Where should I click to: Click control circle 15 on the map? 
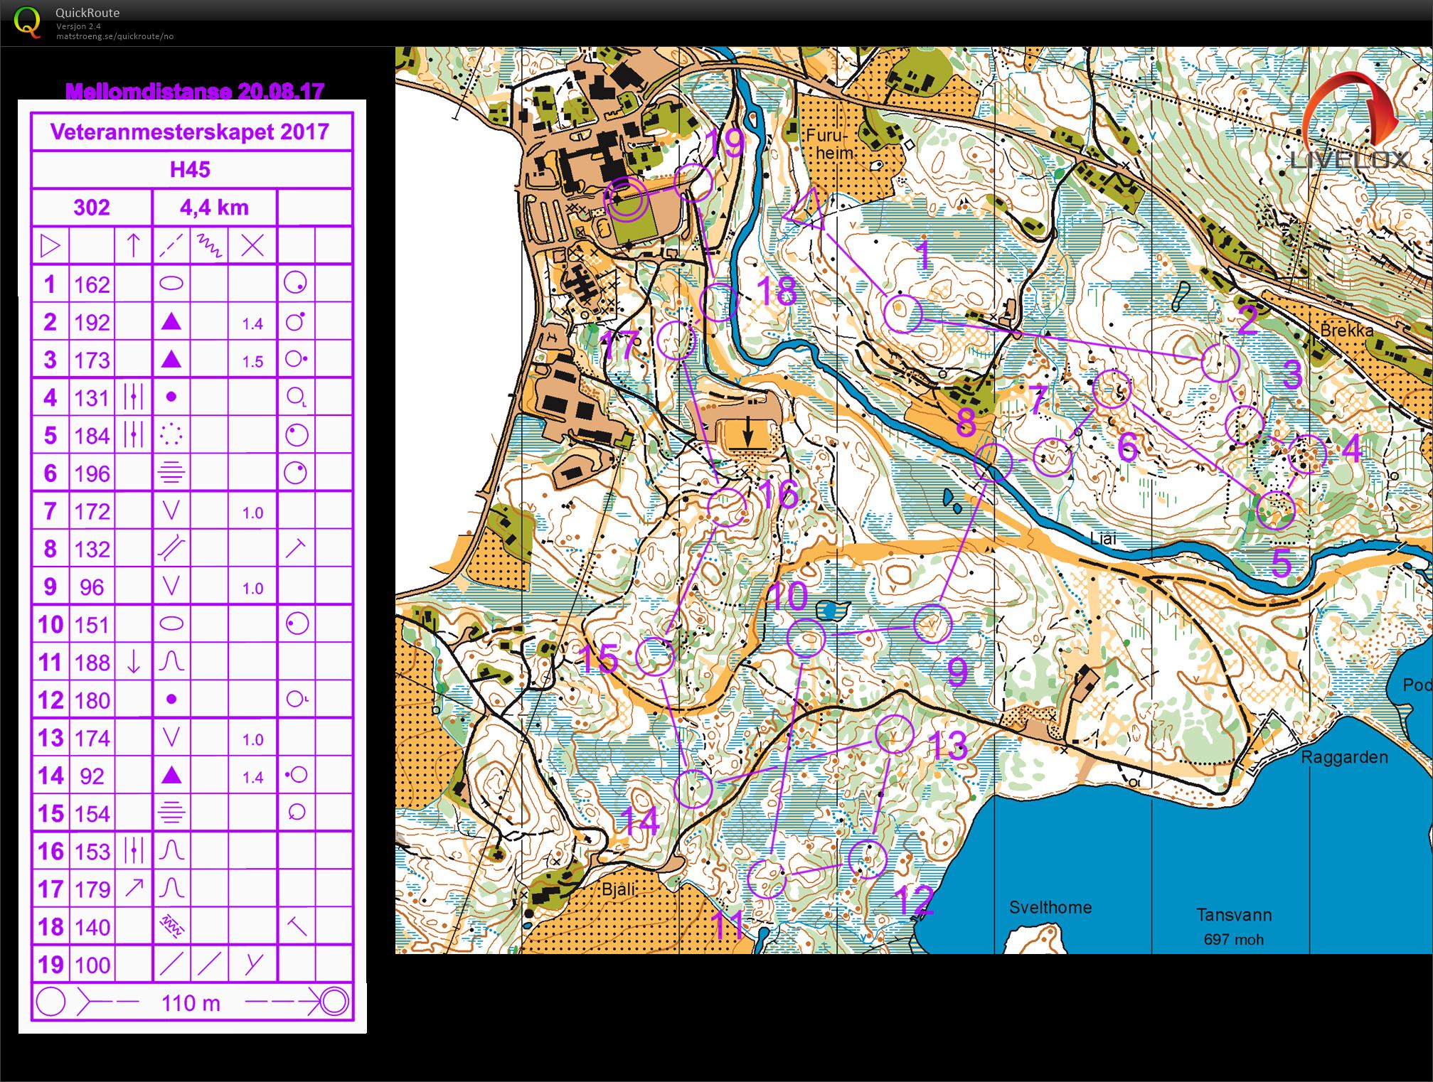click(x=654, y=656)
